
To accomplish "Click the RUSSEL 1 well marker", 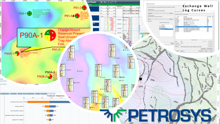I will coord(115,58).
